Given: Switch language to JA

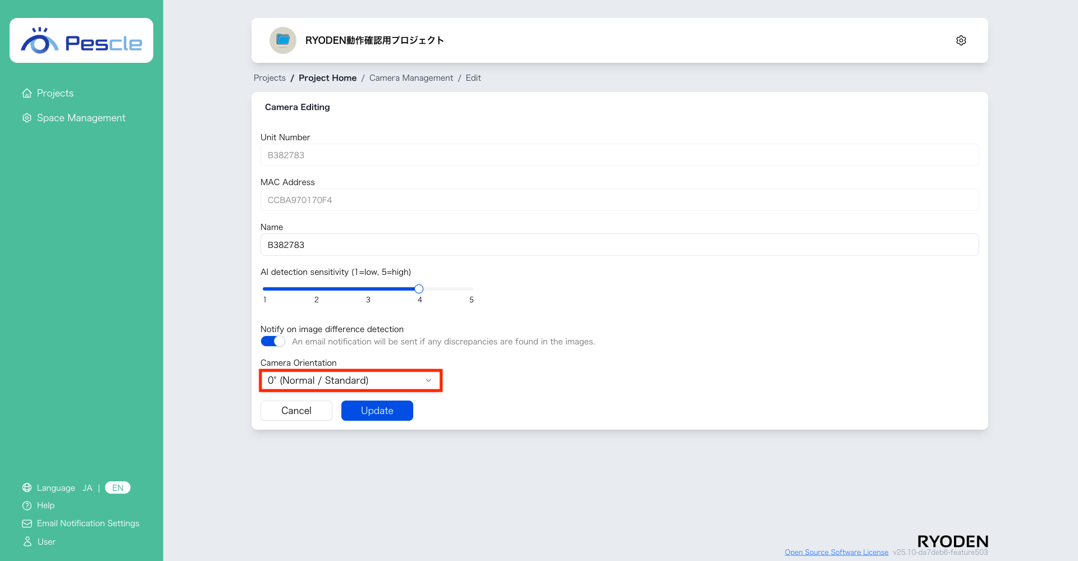Looking at the screenshot, I should pos(87,488).
